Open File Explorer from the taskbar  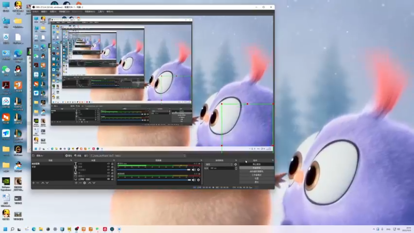tap(41, 229)
